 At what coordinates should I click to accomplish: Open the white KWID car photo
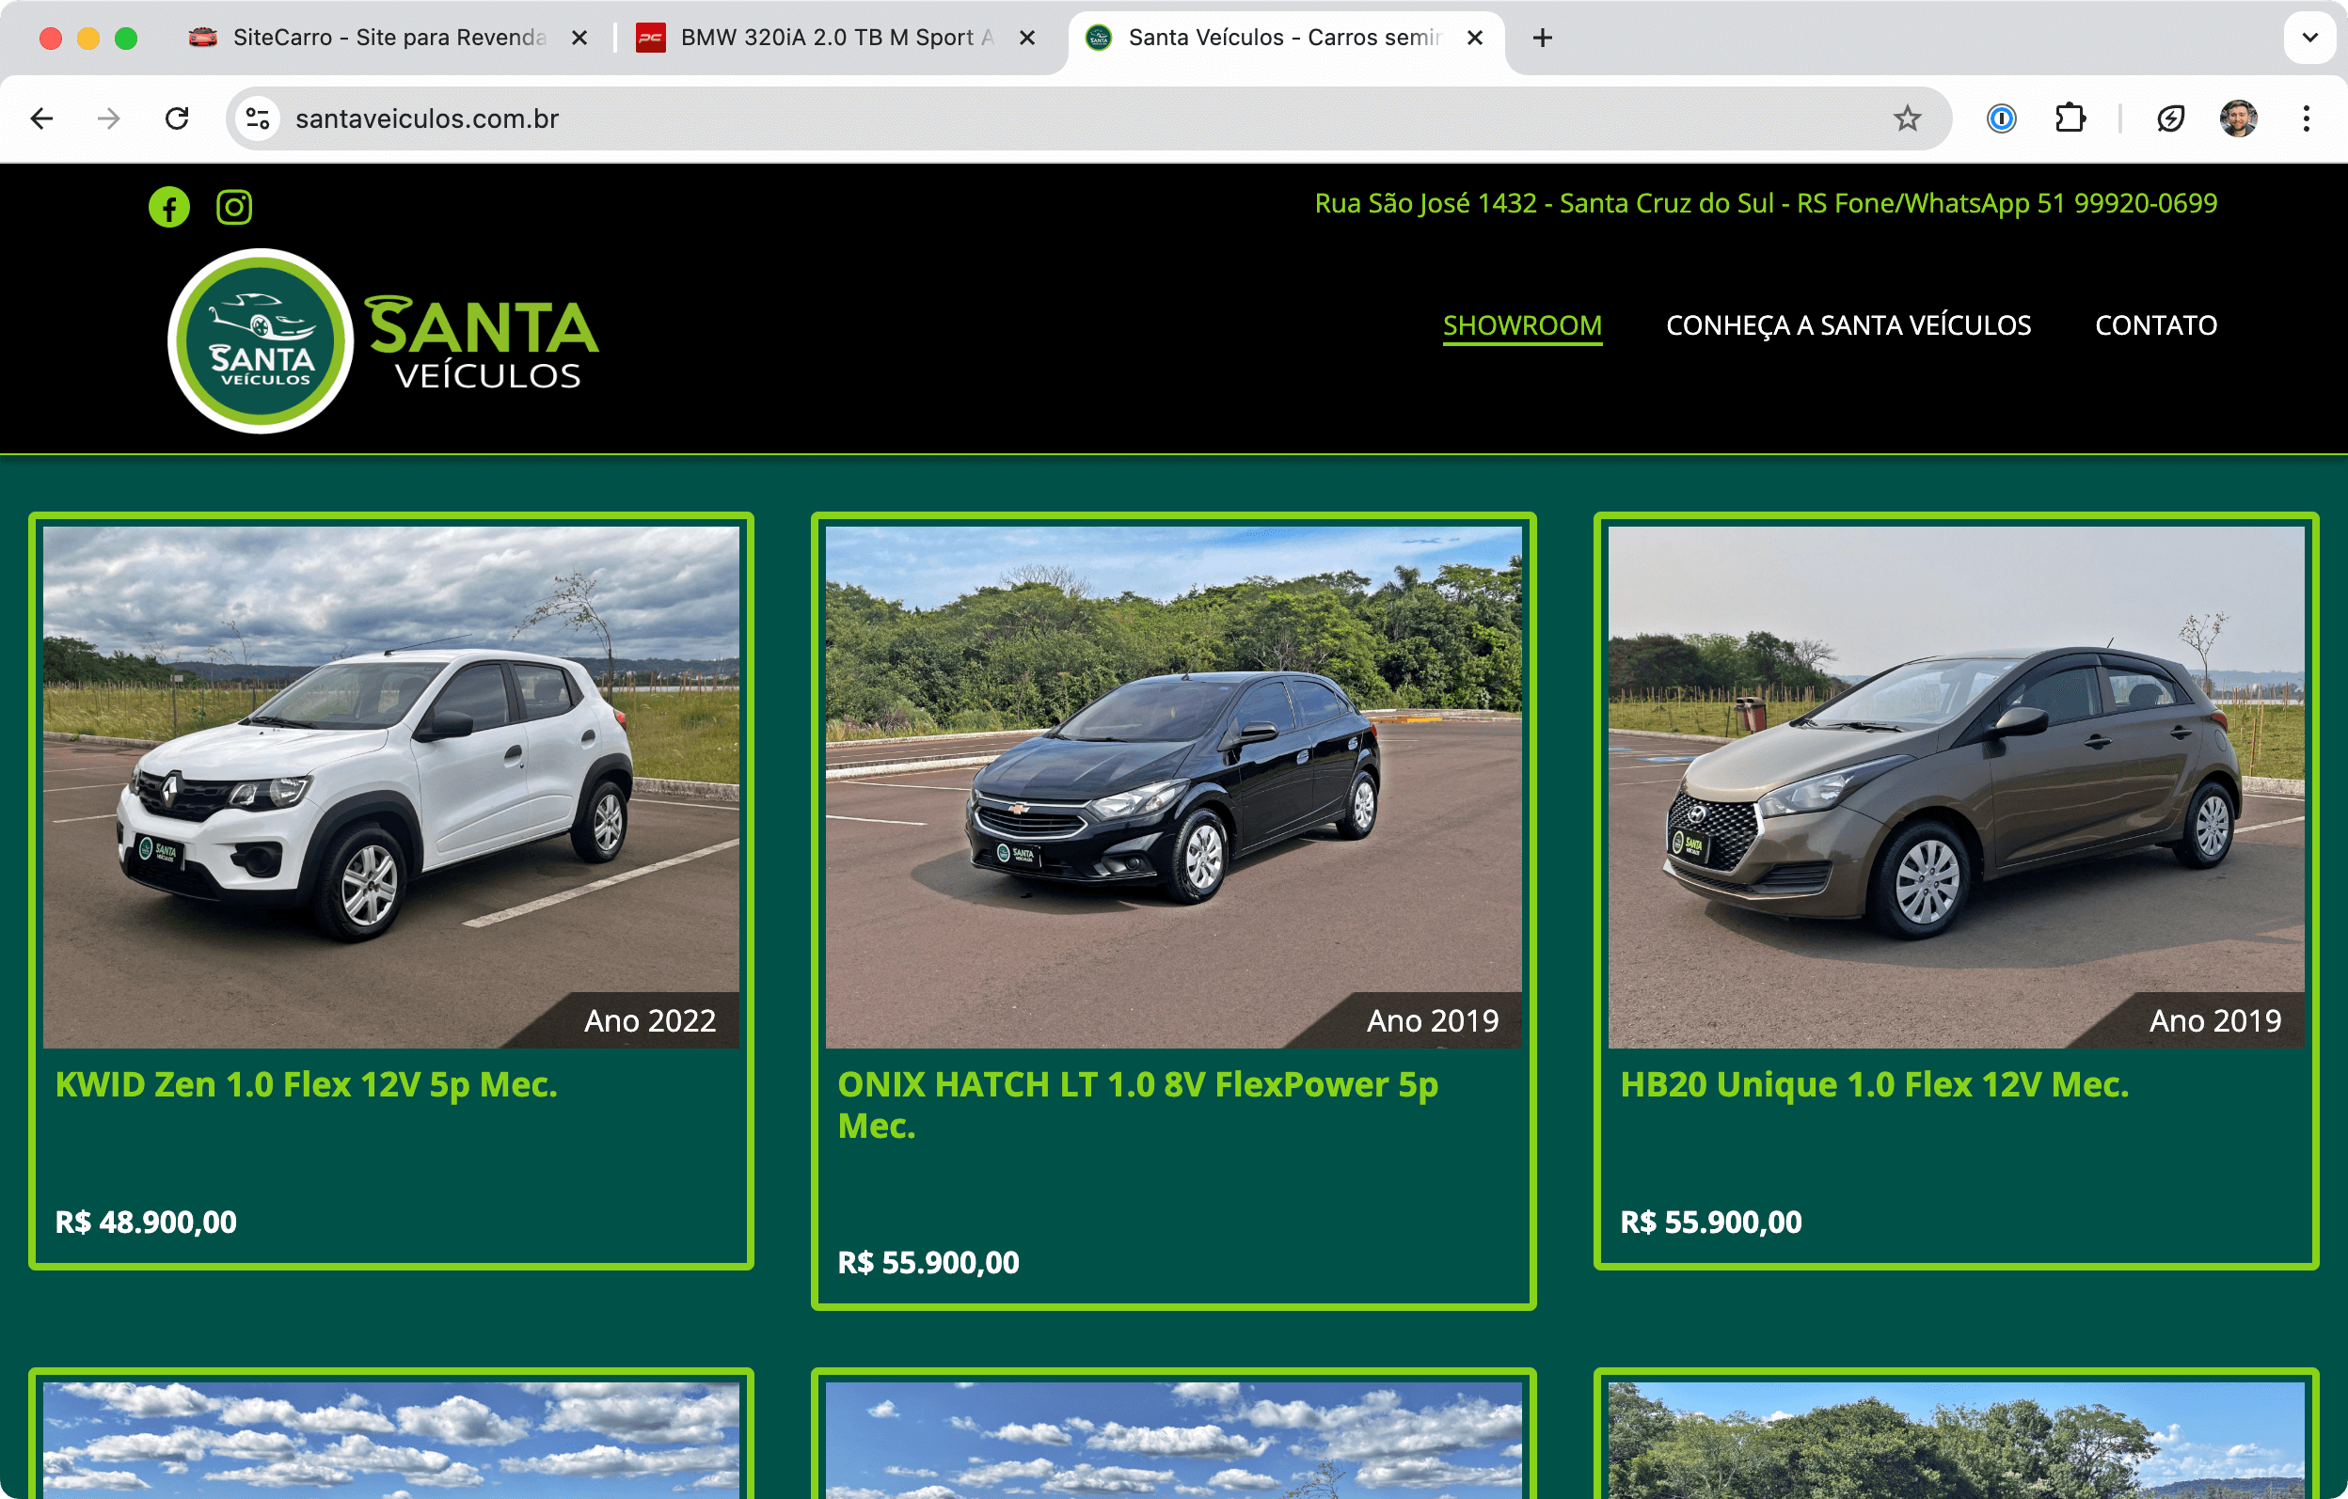(x=391, y=787)
